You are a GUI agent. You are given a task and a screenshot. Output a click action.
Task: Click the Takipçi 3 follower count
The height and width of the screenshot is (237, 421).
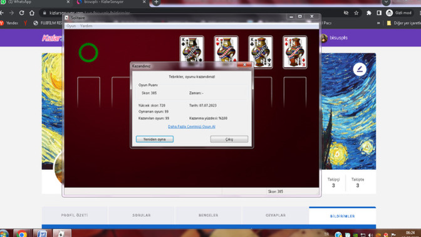point(333,182)
